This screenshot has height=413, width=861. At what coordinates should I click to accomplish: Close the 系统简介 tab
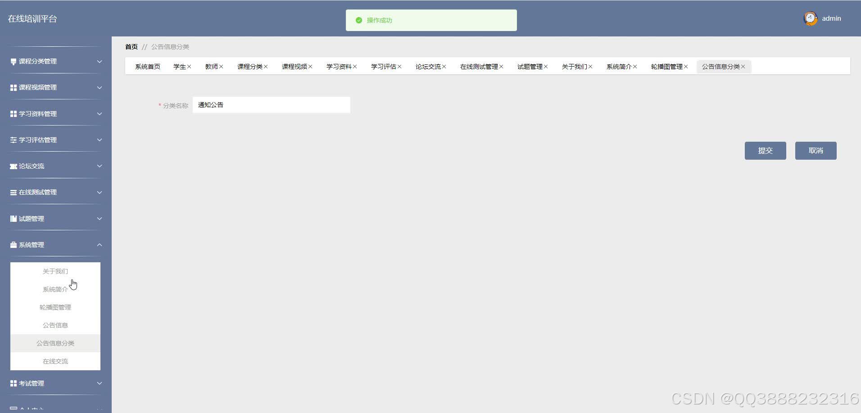click(635, 67)
